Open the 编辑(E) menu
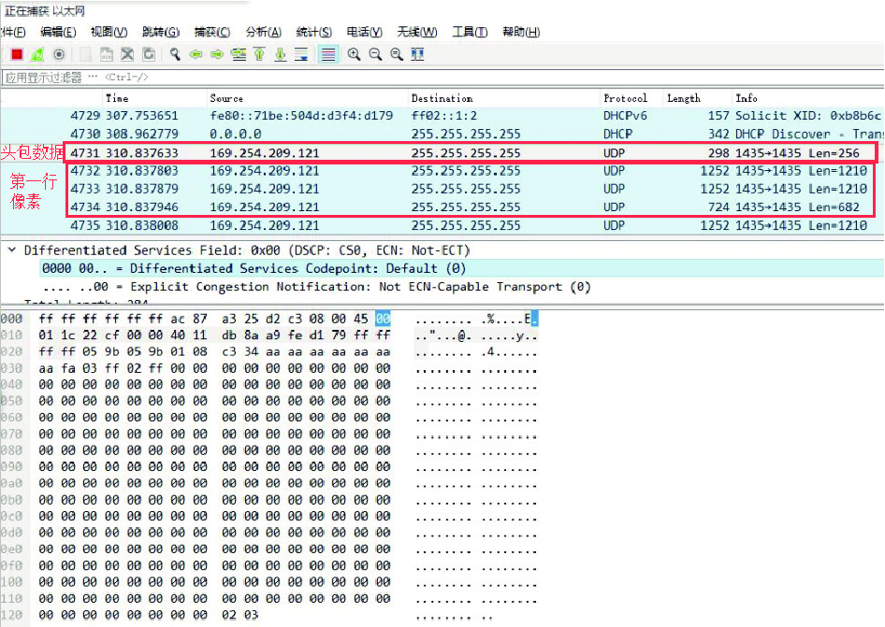Screen dimensions: 885x627 tap(58, 32)
